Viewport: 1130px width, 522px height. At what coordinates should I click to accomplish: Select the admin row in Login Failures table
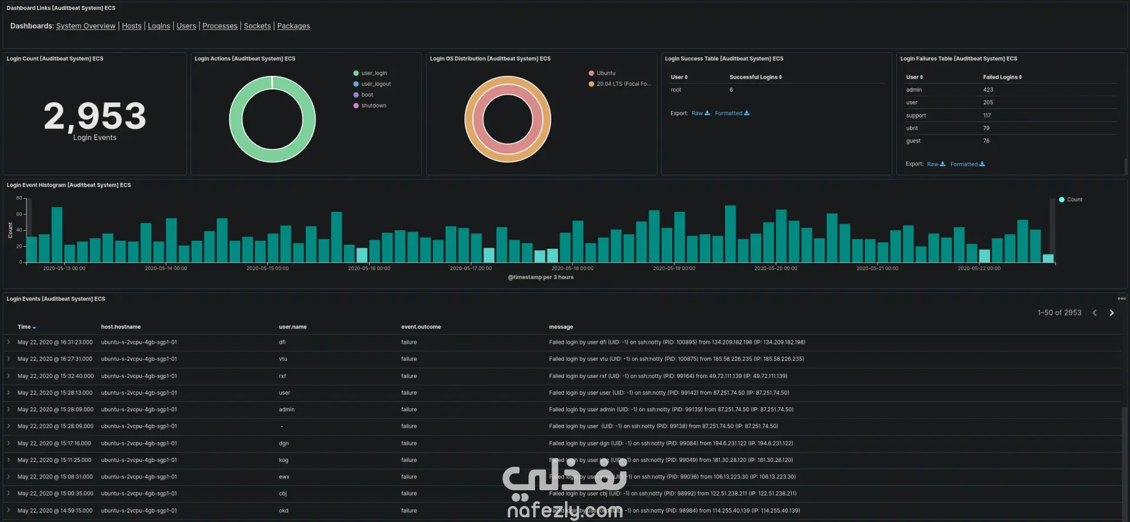click(1011, 90)
